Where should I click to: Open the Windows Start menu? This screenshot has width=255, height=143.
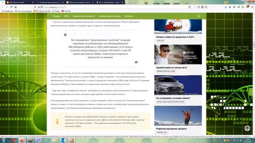[x=4, y=140]
